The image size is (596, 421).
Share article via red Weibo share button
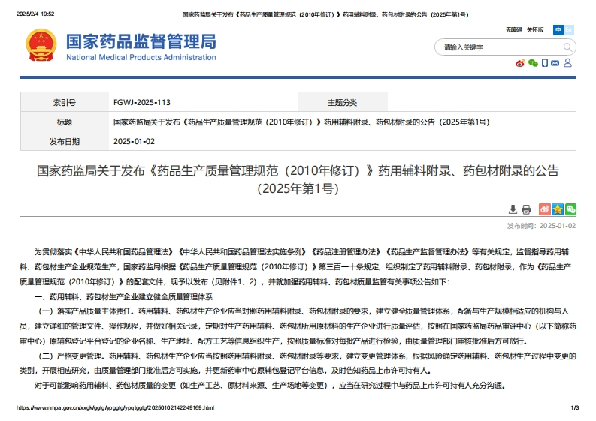pos(546,209)
